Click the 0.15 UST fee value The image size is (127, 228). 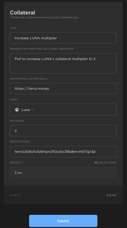pos(111,195)
